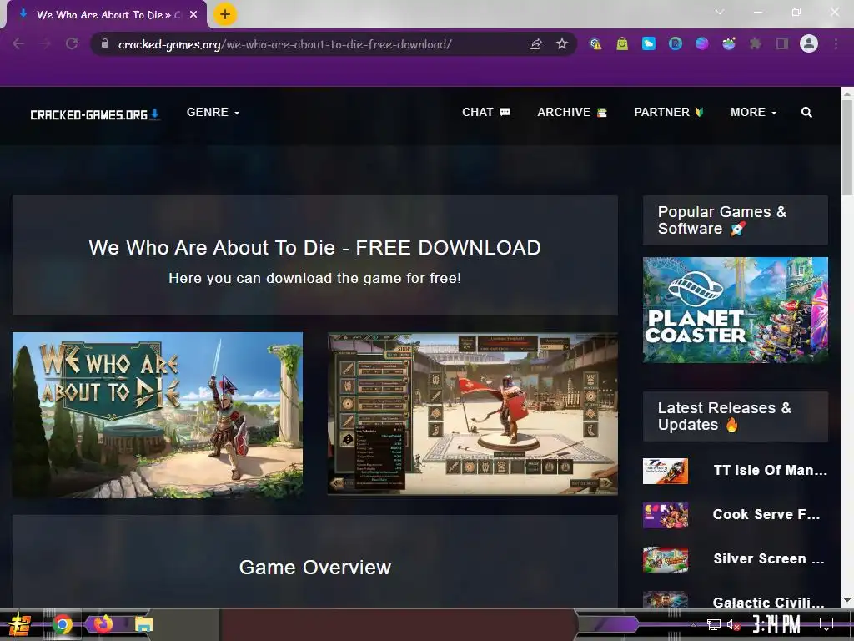The height and width of the screenshot is (641, 854).
Task: Open the green shopping bag extension
Action: coord(622,44)
